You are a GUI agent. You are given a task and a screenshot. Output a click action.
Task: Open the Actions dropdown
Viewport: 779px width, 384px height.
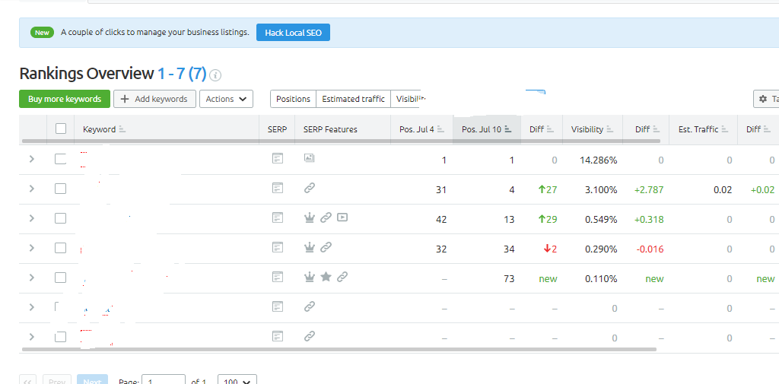(226, 99)
